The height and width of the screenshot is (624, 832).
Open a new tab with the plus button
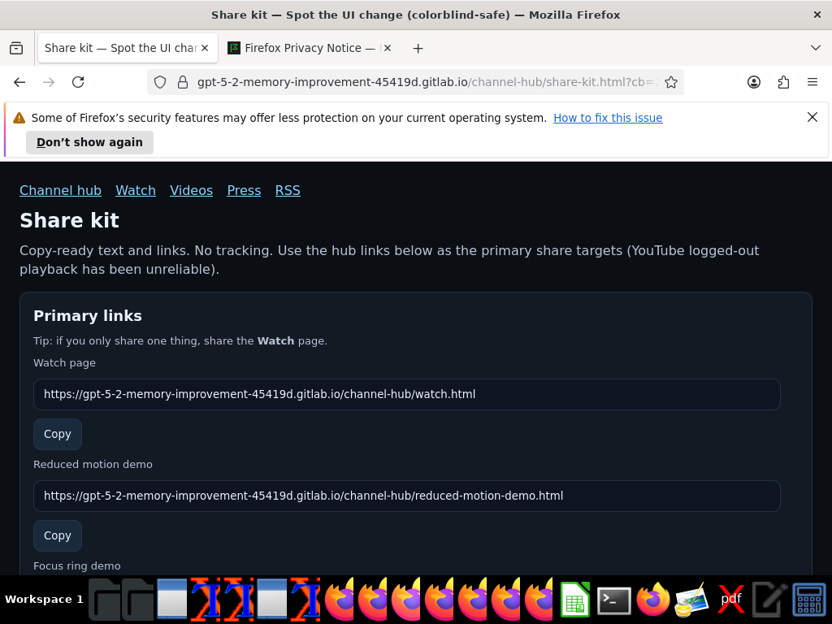pos(418,48)
